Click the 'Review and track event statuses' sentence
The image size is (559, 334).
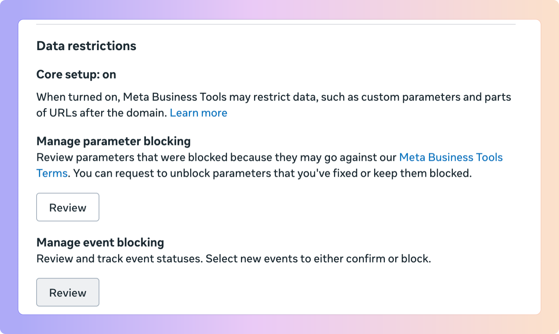tap(119, 259)
